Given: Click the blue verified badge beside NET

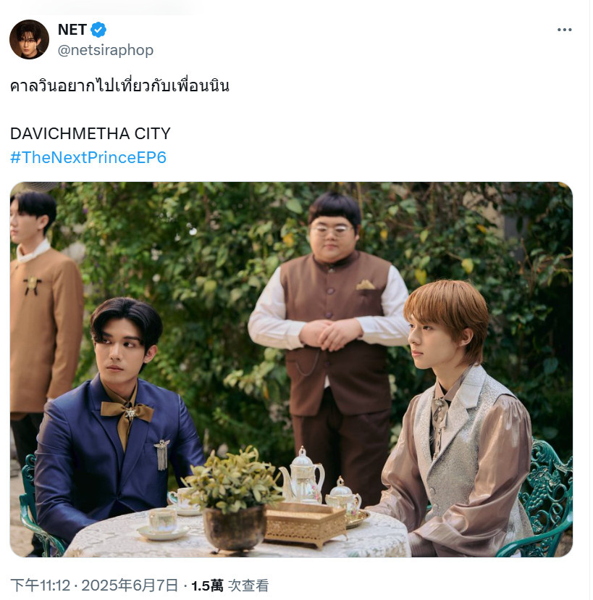Looking at the screenshot, I should [98, 30].
